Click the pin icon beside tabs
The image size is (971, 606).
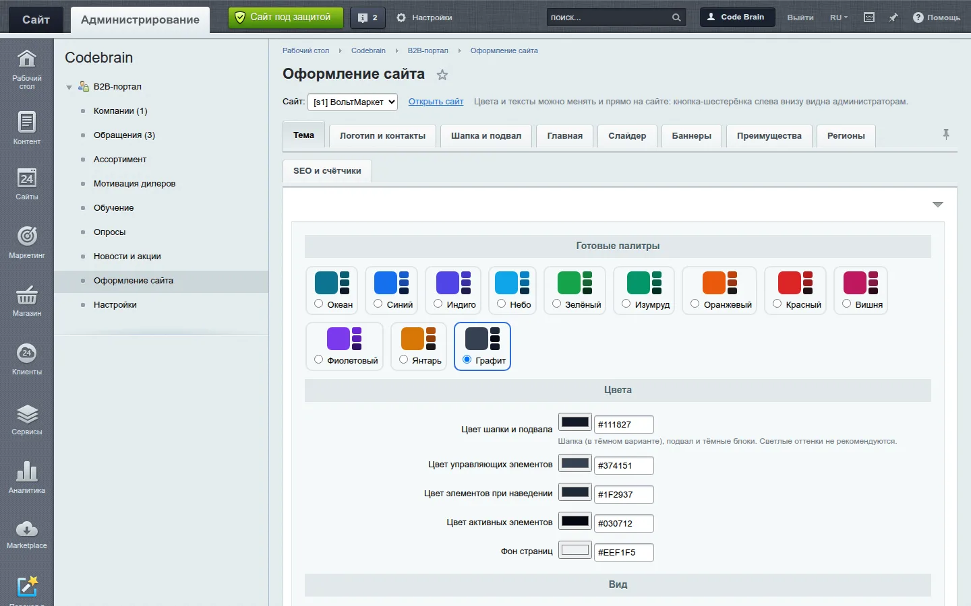coord(946,135)
